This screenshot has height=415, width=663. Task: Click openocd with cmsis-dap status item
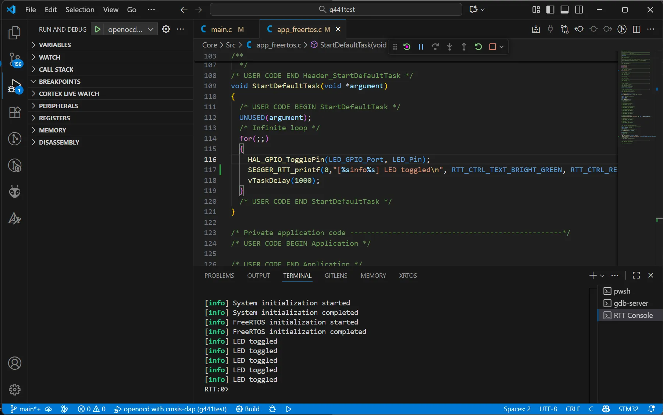[x=170, y=409]
